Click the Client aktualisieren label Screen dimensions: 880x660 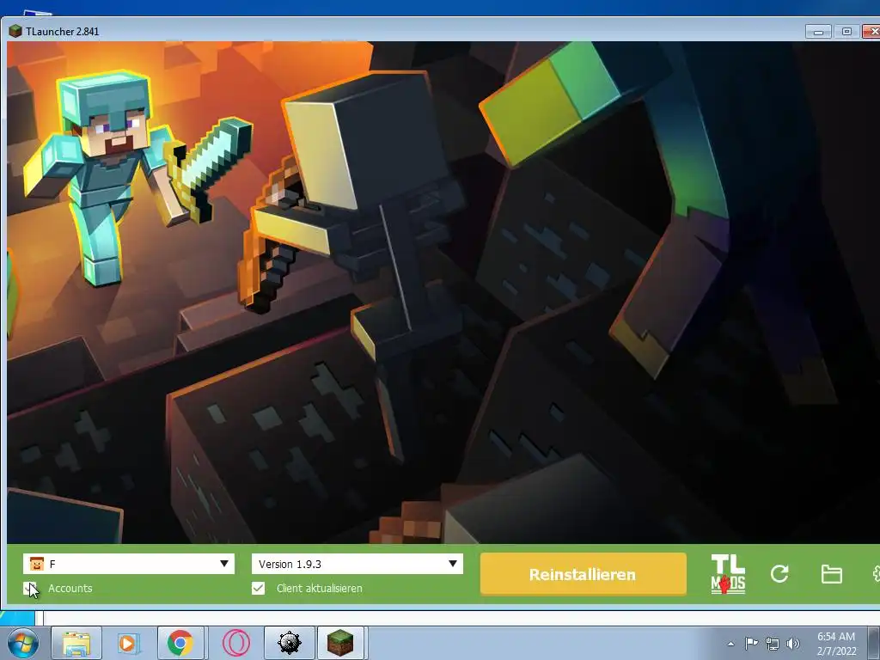click(320, 588)
